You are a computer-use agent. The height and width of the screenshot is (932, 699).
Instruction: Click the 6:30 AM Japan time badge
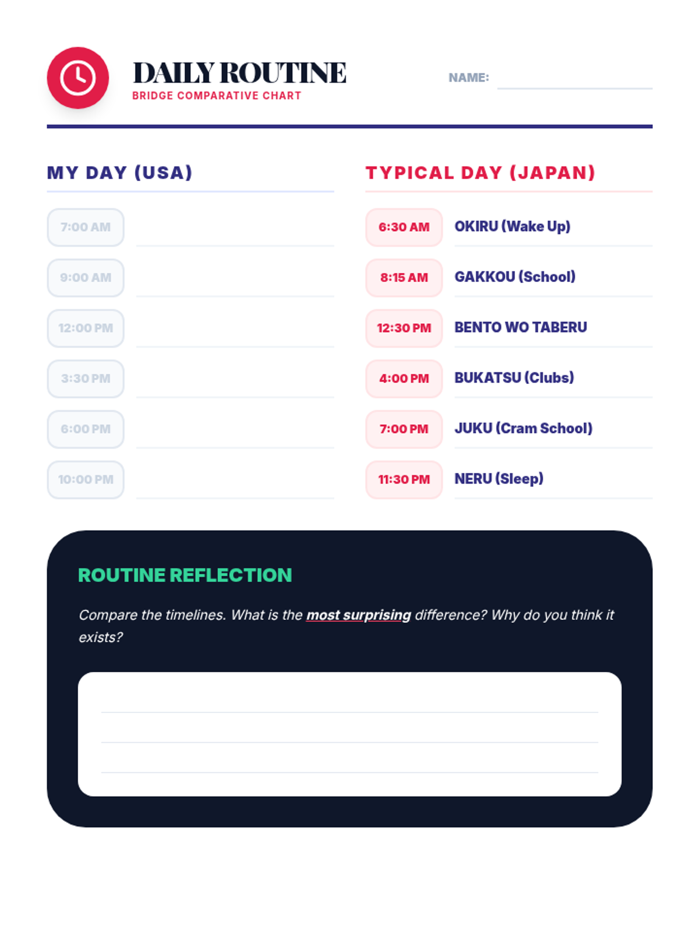click(404, 227)
